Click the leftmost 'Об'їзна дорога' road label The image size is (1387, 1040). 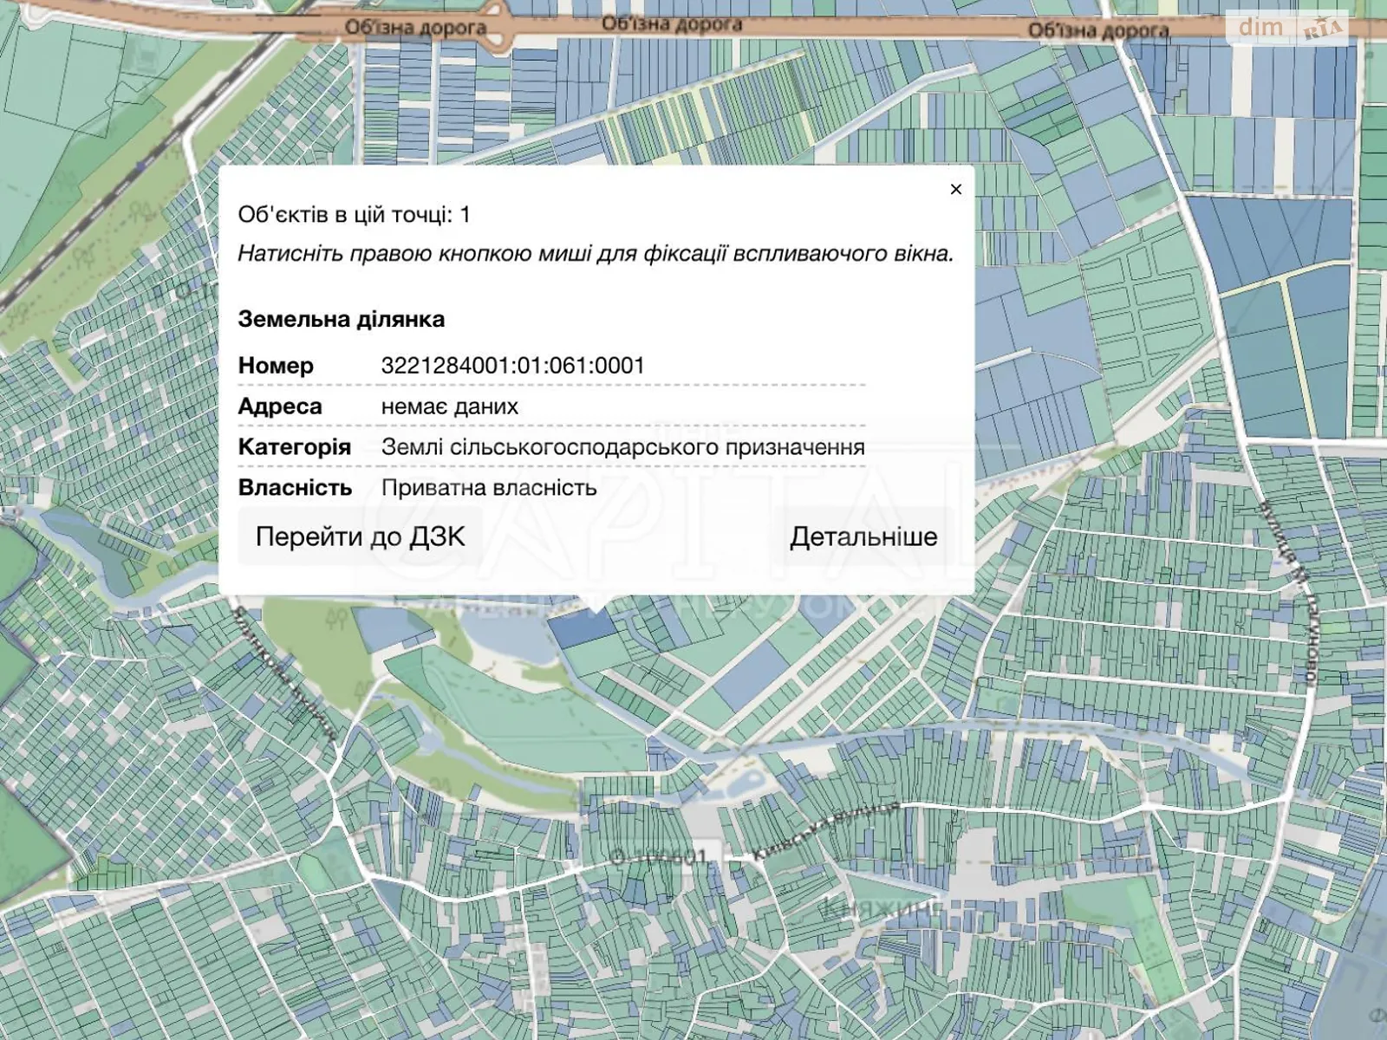[415, 28]
